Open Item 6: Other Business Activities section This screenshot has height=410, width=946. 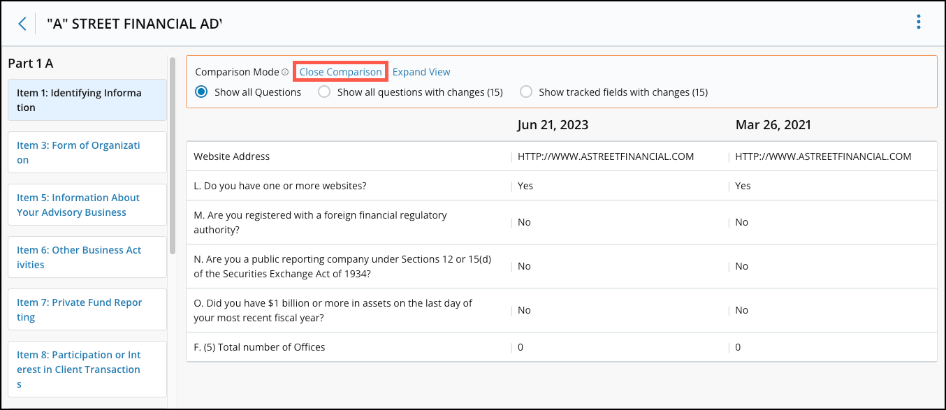87,257
